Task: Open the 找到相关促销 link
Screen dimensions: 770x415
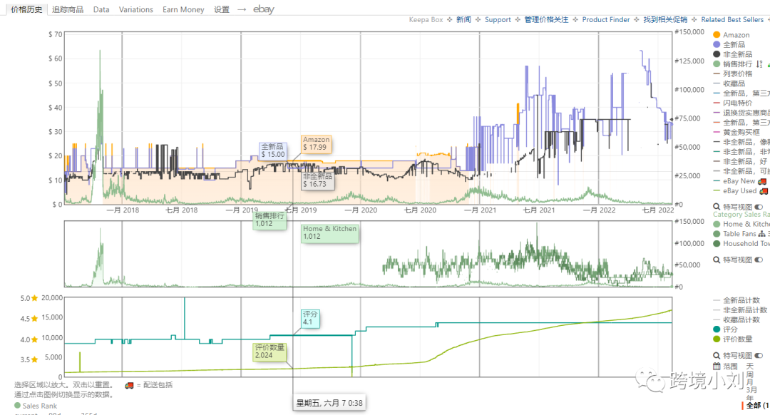Action: coord(665,20)
